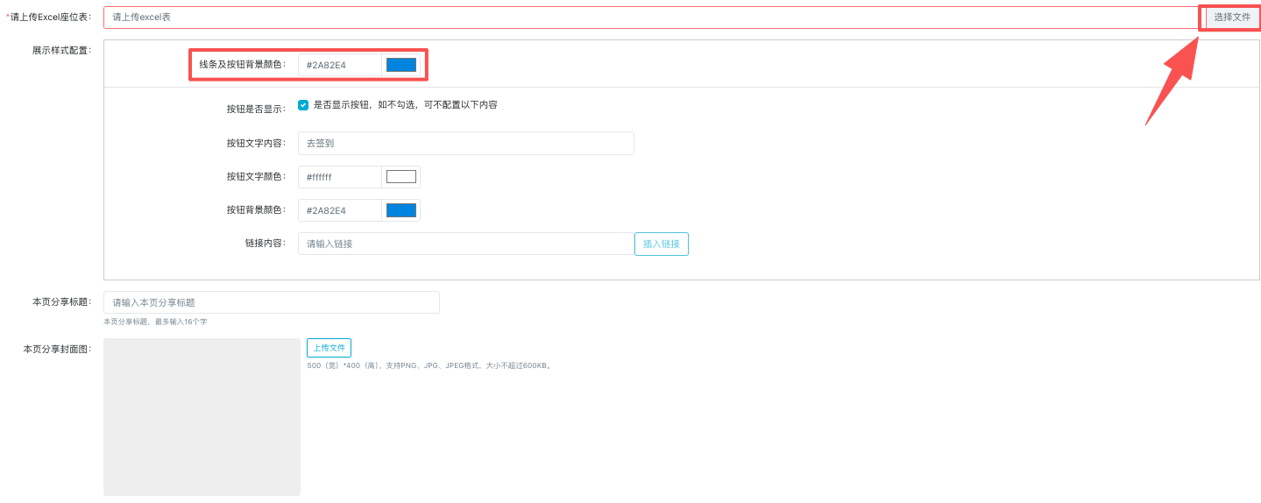Click the 是否显示按钮 checkbox label text
The width and height of the screenshot is (1261, 503).
(x=405, y=105)
